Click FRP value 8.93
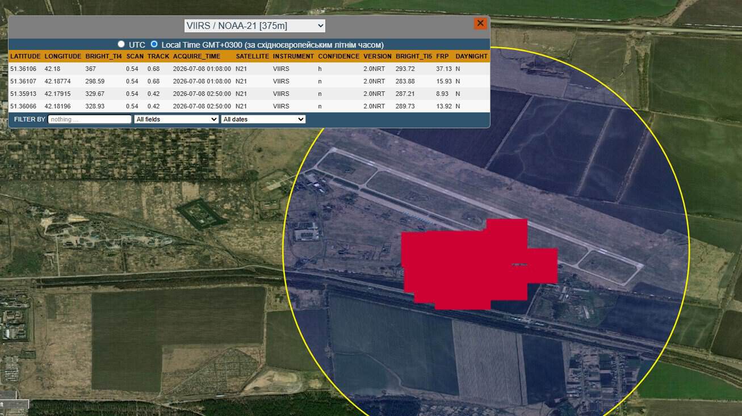Viewport: 742px width, 416px height. pyautogui.click(x=442, y=94)
